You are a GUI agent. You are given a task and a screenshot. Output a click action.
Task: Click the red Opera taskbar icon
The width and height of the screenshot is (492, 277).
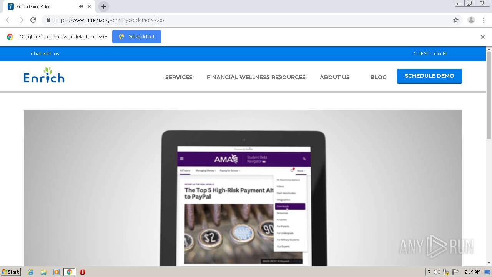[82, 272]
